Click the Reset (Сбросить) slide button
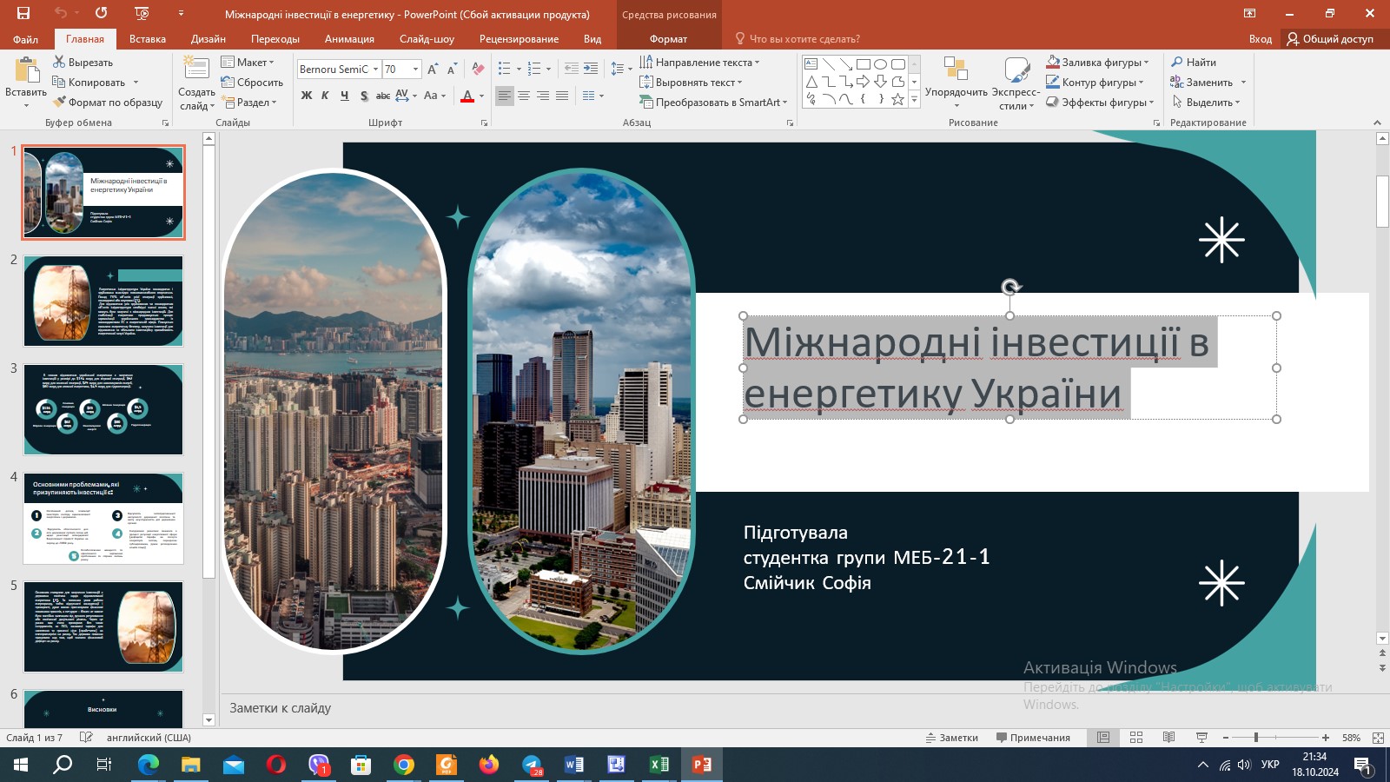Viewport: 1390px width, 782px height. pyautogui.click(x=252, y=83)
